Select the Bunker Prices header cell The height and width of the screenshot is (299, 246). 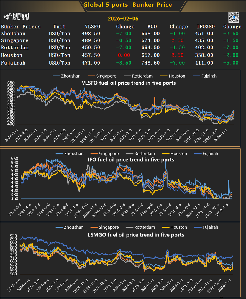coord(21,27)
